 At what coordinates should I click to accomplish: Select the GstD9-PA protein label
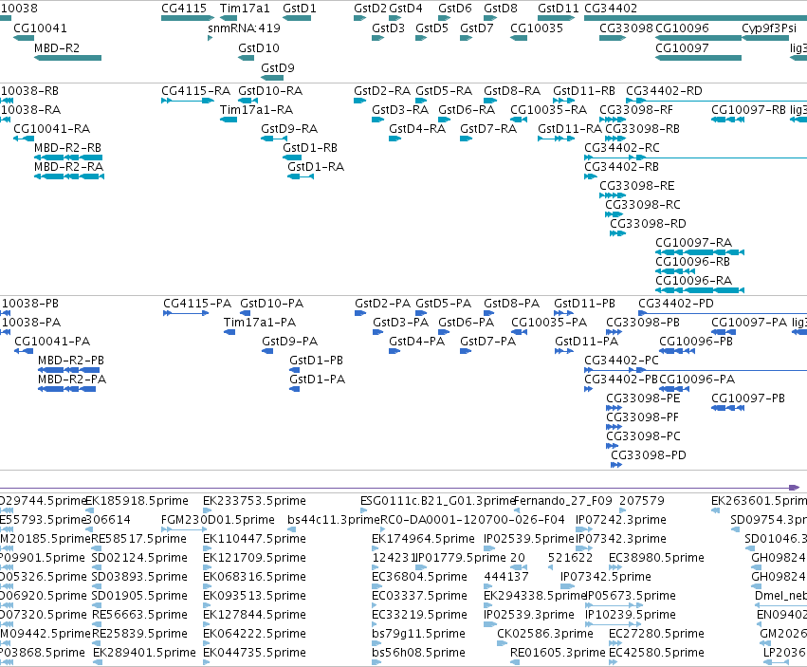tap(290, 342)
